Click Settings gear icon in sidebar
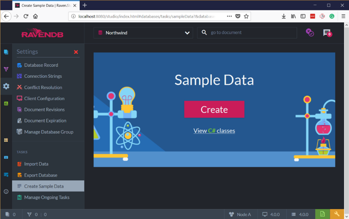349x219 pixels. coord(6,86)
